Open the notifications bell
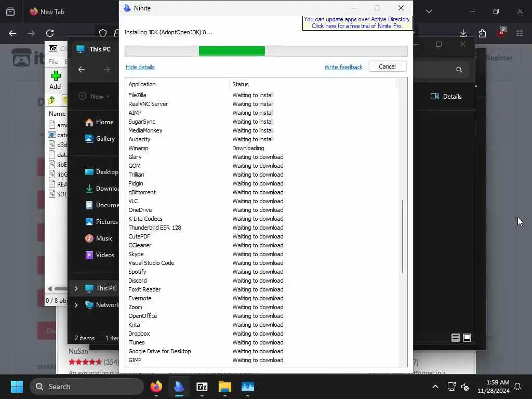This screenshot has height=399, width=532. (518, 387)
